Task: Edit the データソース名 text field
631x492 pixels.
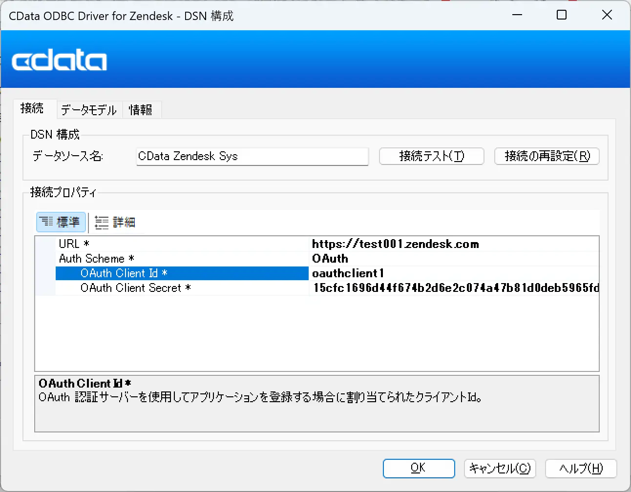Action: pyautogui.click(x=252, y=156)
